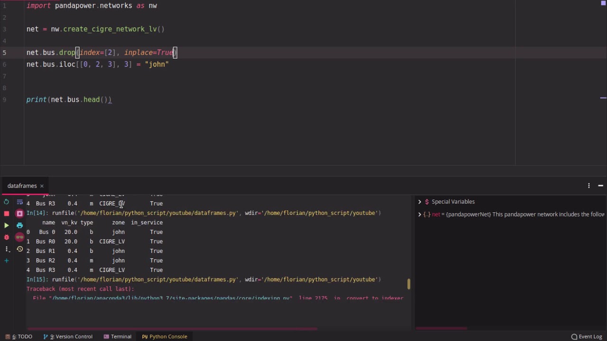
Task: Open the Terminal tool window
Action: 117,336
